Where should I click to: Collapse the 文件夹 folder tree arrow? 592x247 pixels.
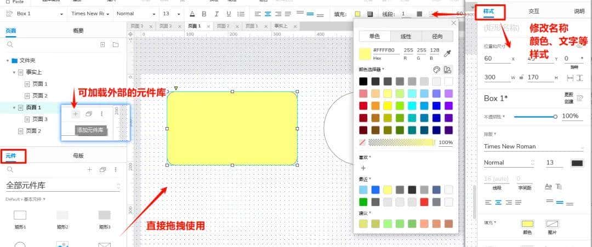tap(8, 60)
